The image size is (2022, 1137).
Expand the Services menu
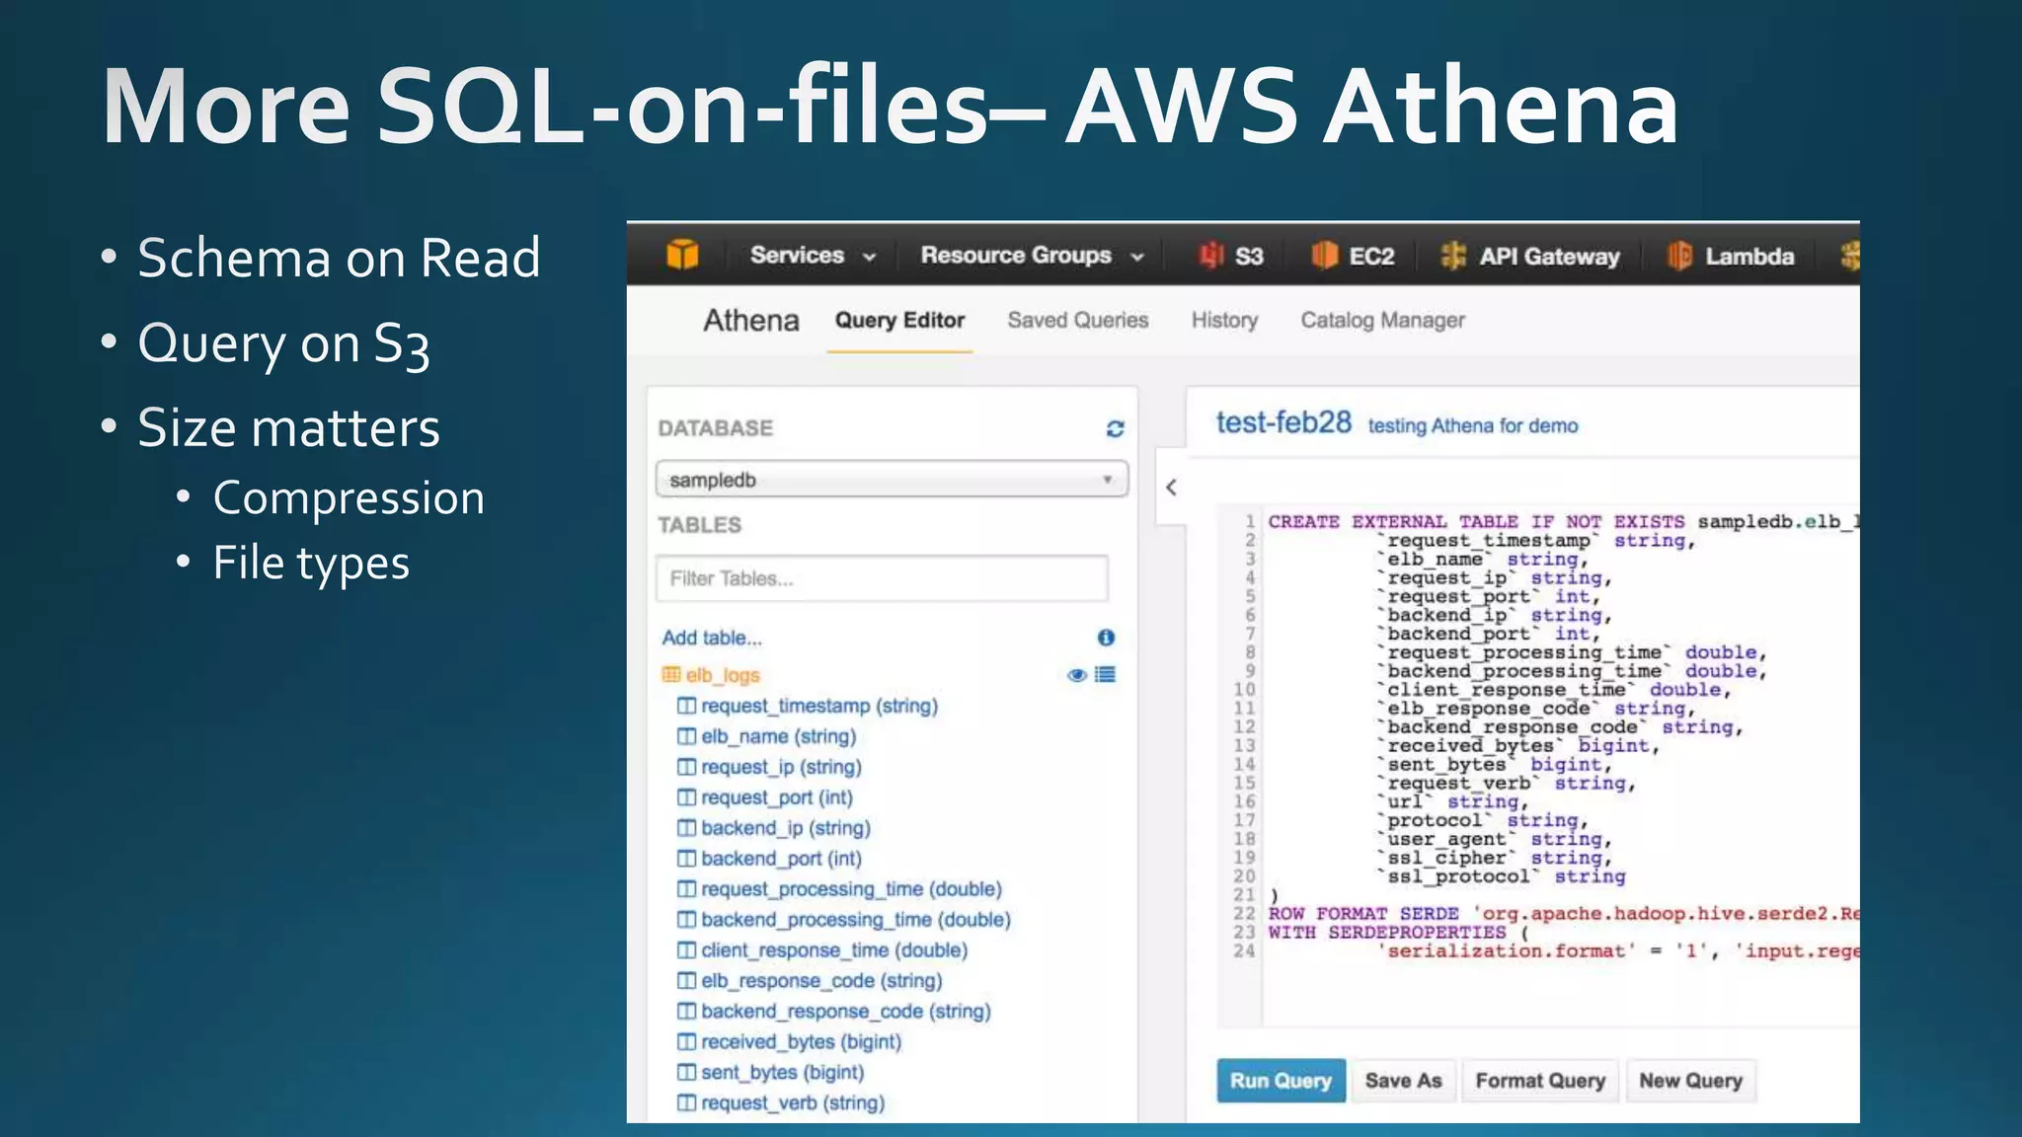[812, 256]
